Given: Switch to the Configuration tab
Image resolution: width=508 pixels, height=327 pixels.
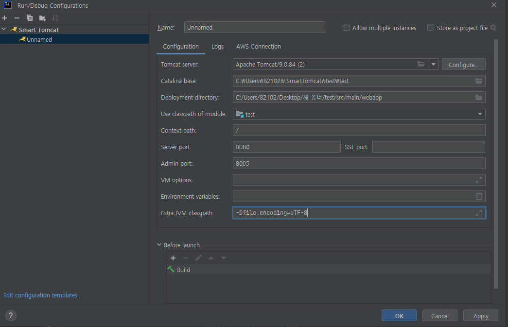Looking at the screenshot, I should tap(181, 47).
